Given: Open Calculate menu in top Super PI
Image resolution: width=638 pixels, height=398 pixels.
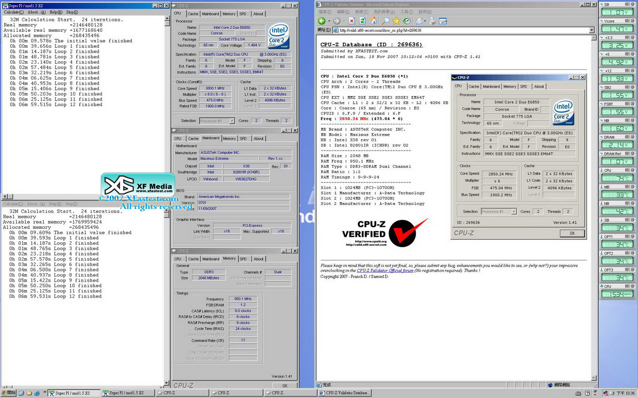Looking at the screenshot, I should (x=13, y=12).
